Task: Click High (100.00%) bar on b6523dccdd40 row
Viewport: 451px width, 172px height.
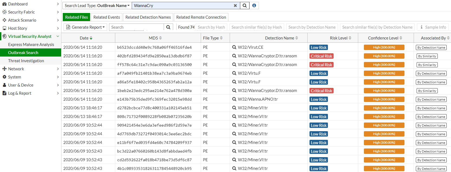Action: click(384, 47)
